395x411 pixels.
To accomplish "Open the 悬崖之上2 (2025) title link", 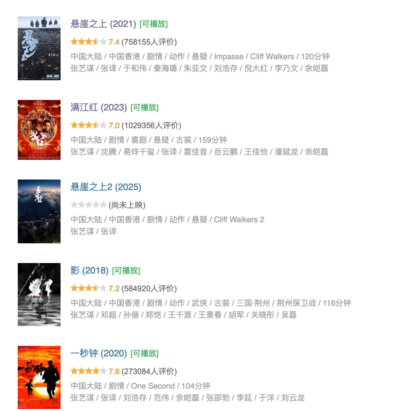I will [x=106, y=187].
